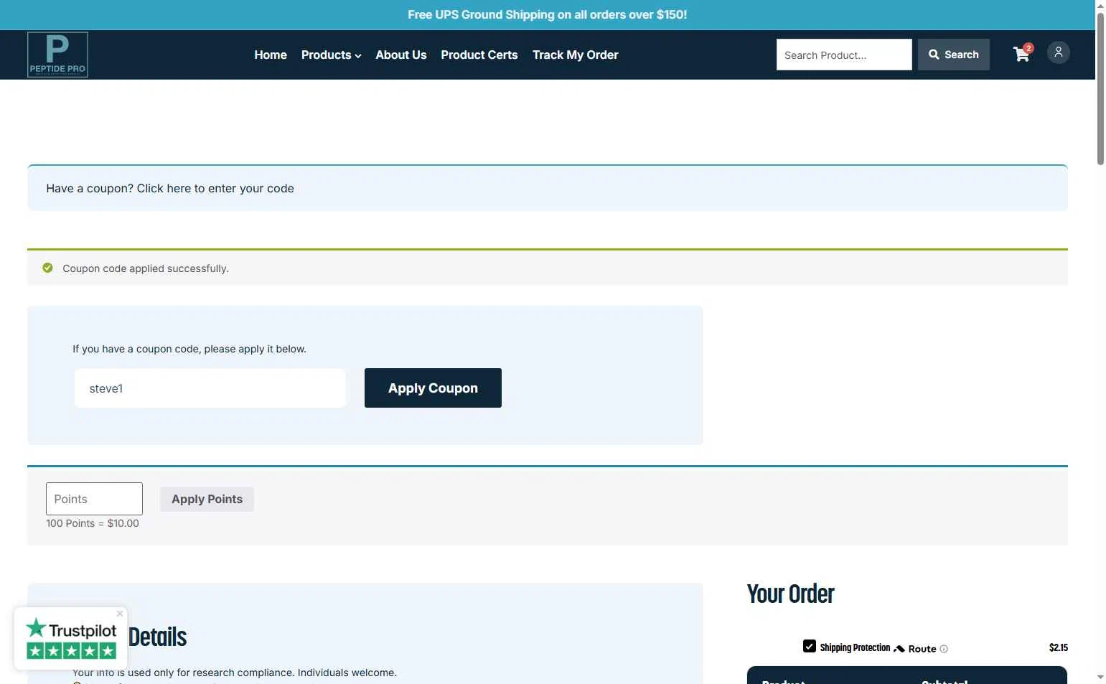Focus the Points input field
The height and width of the screenshot is (684, 1106).
pos(94,499)
